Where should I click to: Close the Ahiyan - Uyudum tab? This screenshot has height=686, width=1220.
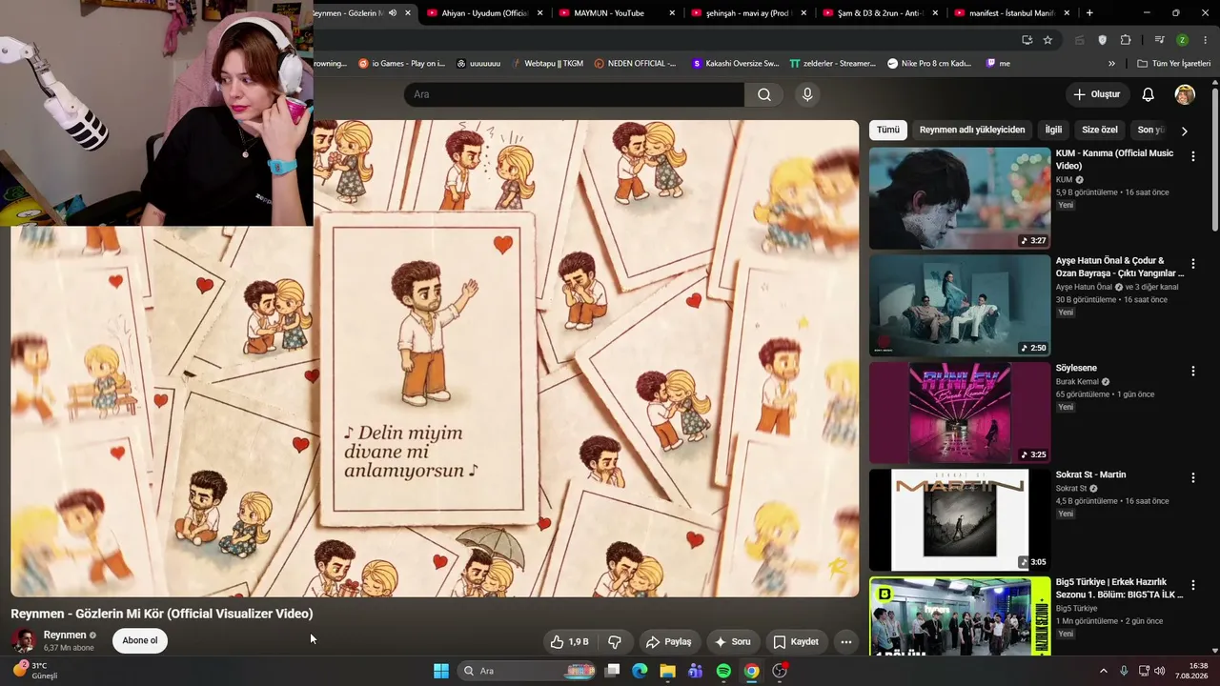[540, 13]
